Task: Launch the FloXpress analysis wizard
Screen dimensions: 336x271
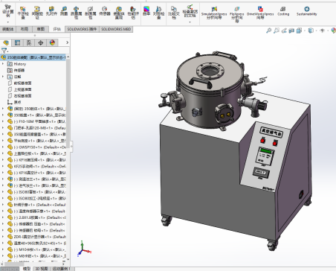Action: 237,14
